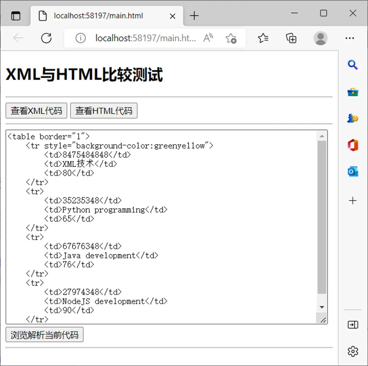Viewport: 368px width, 366px height.
Task: Click the 查看XML代码 button
Action: click(36, 110)
